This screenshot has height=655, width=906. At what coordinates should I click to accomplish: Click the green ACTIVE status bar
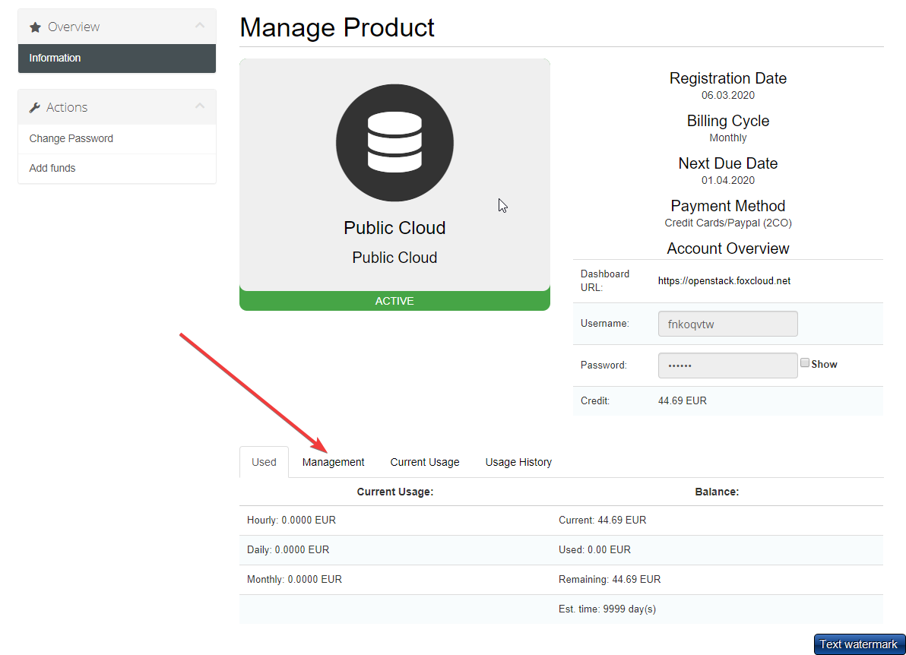point(394,301)
